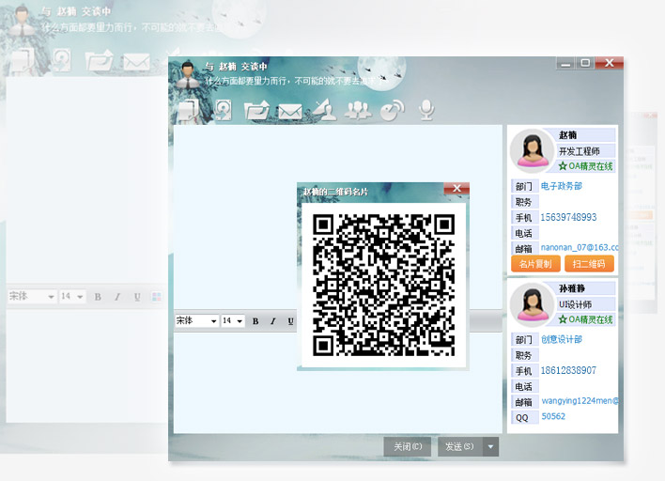Click the nanonan_07@163 email address
The height and width of the screenshot is (481, 665).
[x=580, y=247]
